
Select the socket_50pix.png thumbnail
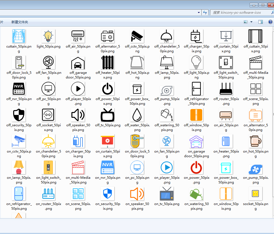pyautogui.click(x=255, y=194)
